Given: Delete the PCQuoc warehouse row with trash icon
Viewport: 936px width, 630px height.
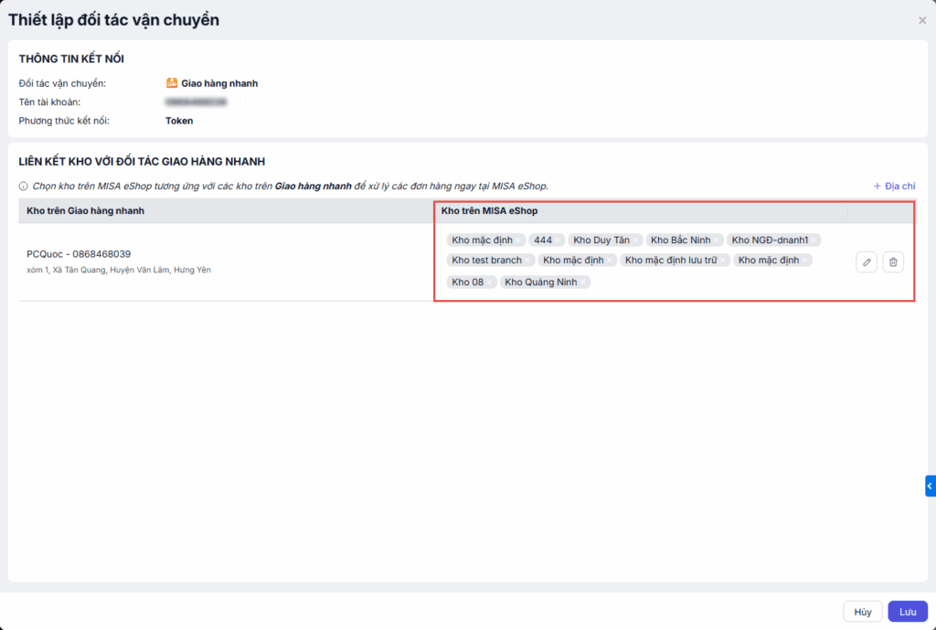Looking at the screenshot, I should click(x=893, y=262).
